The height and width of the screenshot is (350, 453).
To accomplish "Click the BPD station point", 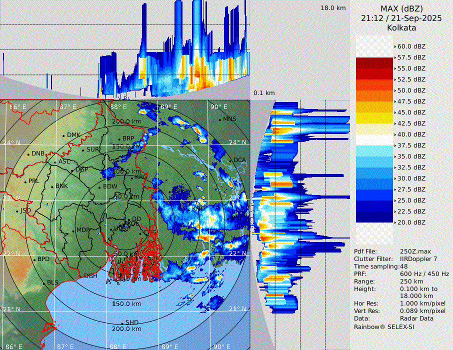I will (x=34, y=260).
